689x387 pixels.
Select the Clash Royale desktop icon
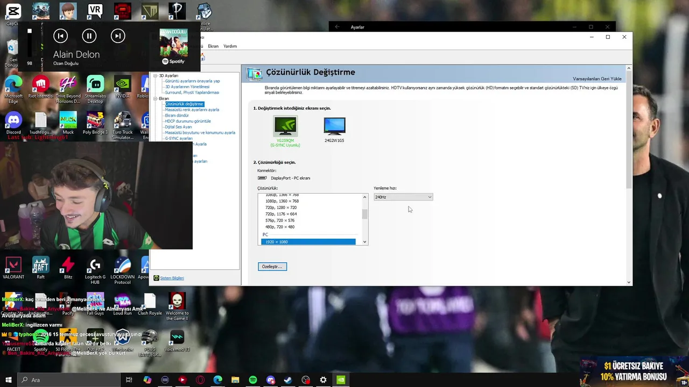tap(150, 305)
